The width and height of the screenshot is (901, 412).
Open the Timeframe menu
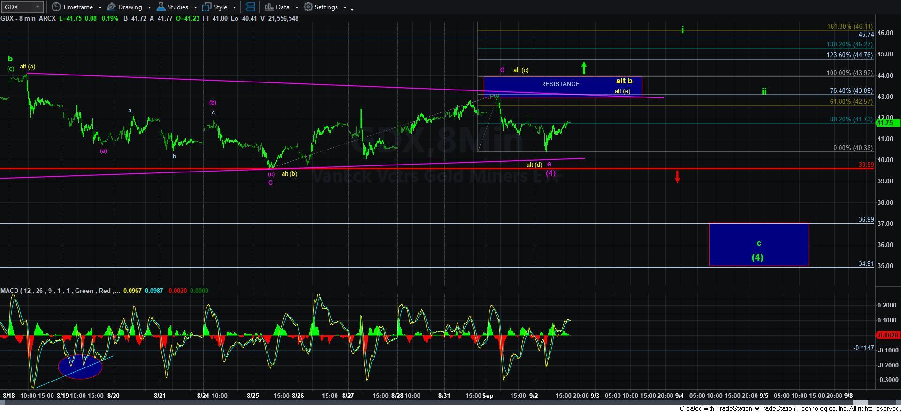click(76, 7)
